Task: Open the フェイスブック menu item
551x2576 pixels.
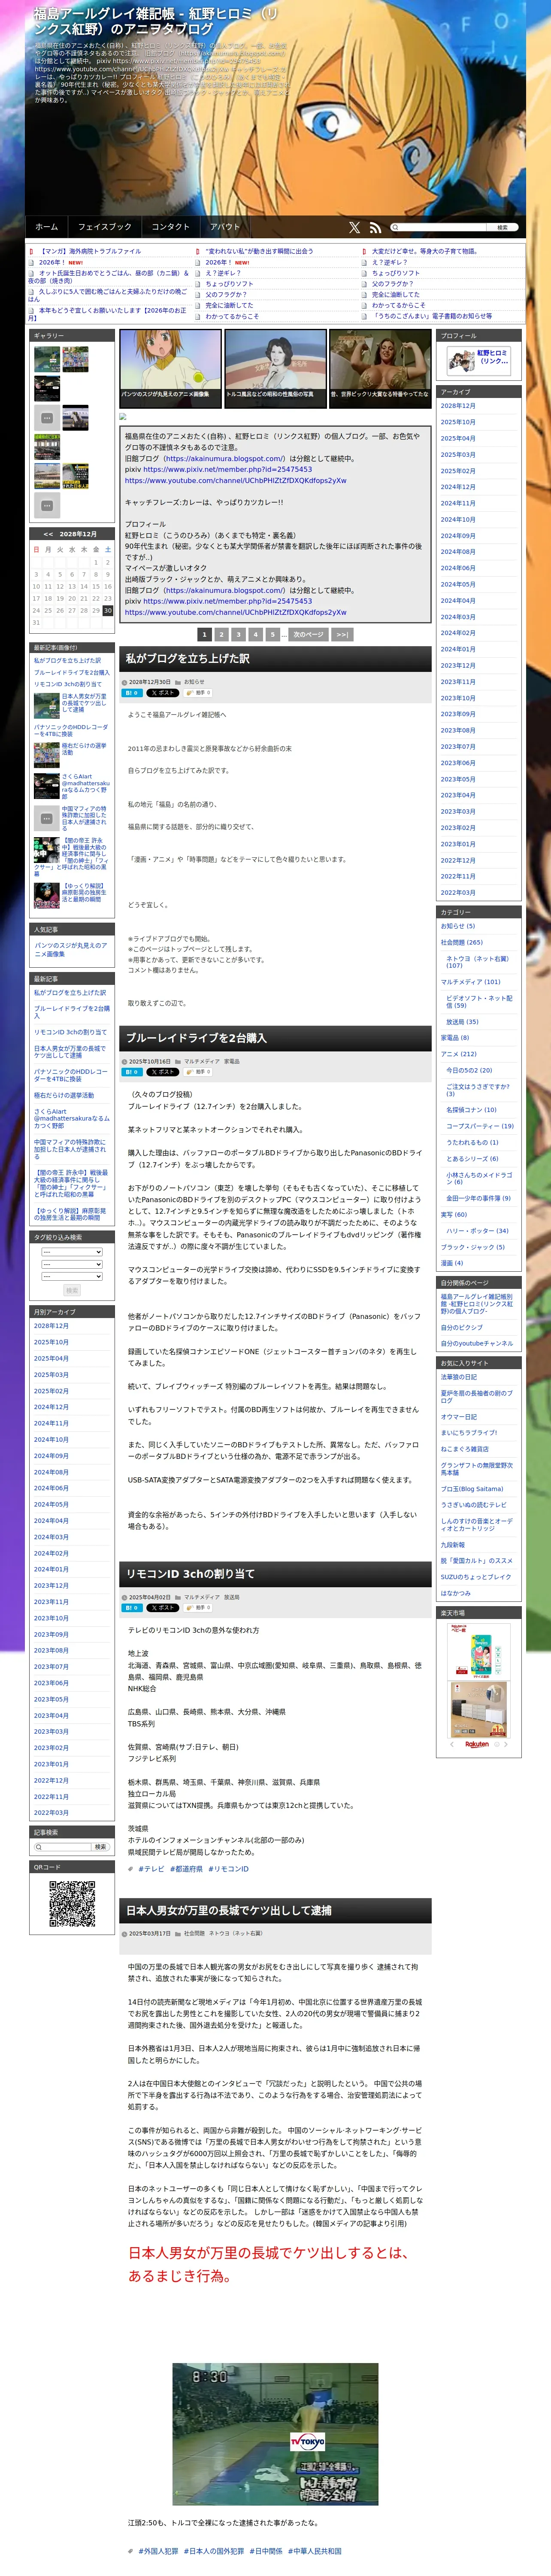Action: (105, 227)
